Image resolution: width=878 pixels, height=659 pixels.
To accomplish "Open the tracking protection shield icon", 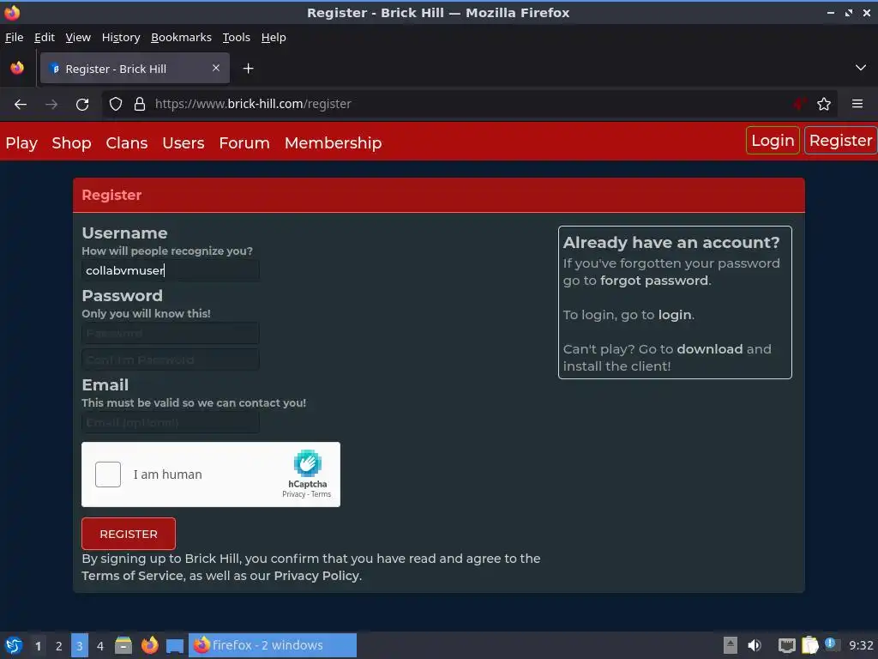I will pyautogui.click(x=116, y=104).
